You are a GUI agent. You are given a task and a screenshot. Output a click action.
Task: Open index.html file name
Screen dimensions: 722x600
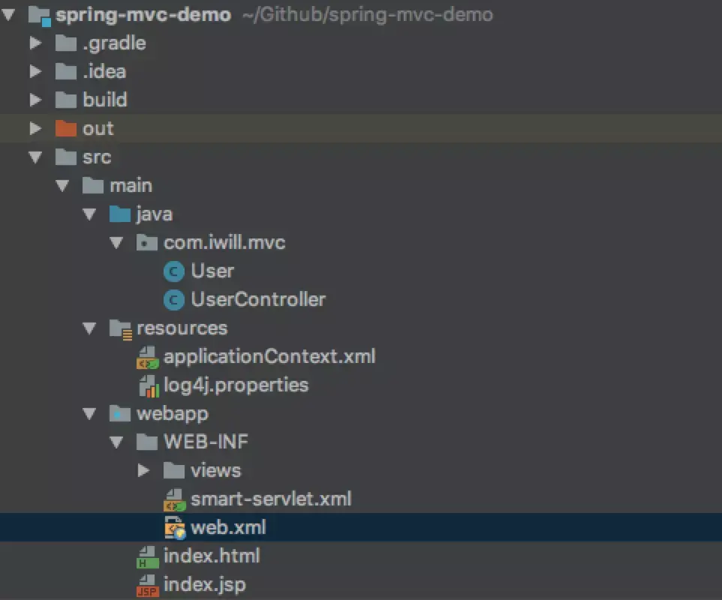[212, 556]
